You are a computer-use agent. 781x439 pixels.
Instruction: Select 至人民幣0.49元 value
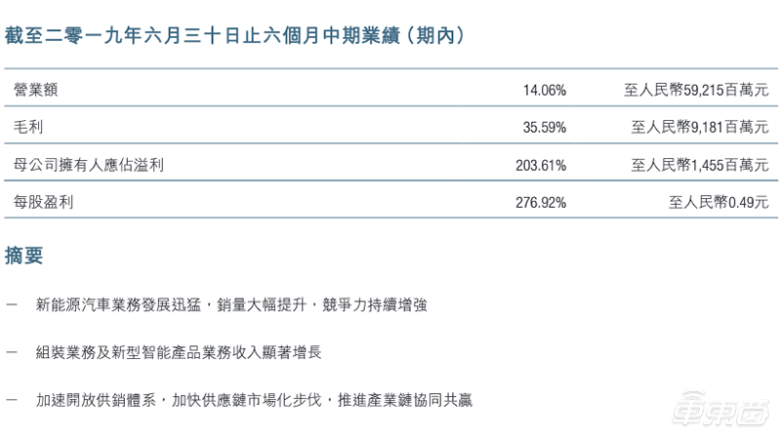(x=719, y=203)
